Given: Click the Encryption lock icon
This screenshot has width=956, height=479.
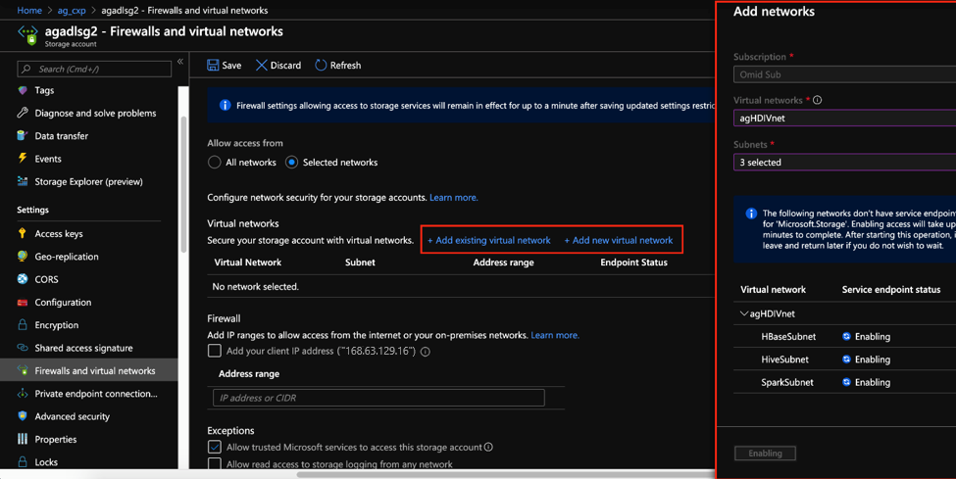Looking at the screenshot, I should (23, 325).
